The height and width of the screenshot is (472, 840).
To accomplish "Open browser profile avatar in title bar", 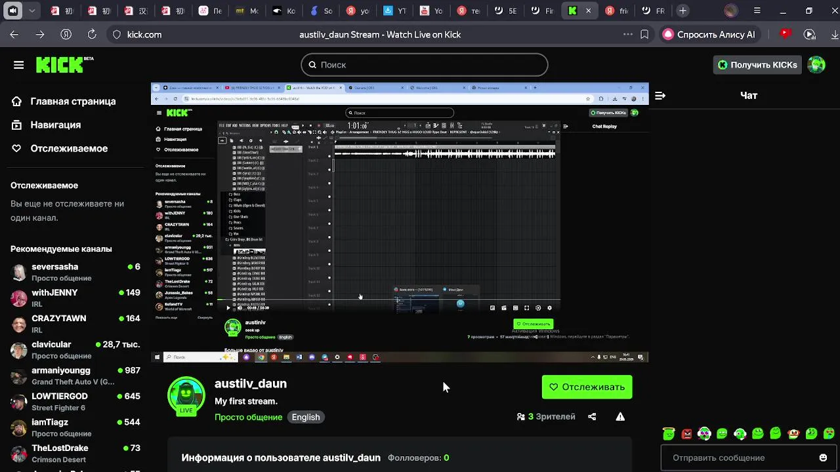I will [731, 10].
